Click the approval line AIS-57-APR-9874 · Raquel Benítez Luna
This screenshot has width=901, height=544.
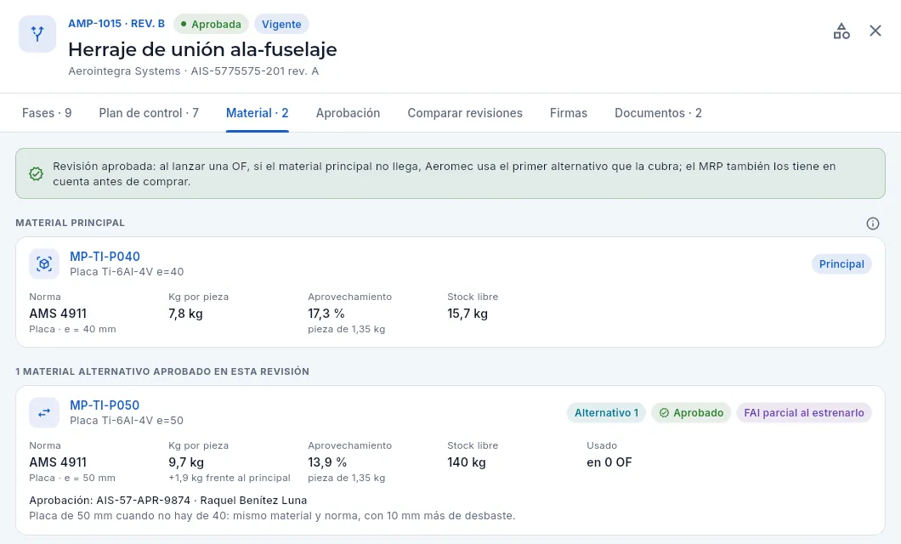(168, 501)
